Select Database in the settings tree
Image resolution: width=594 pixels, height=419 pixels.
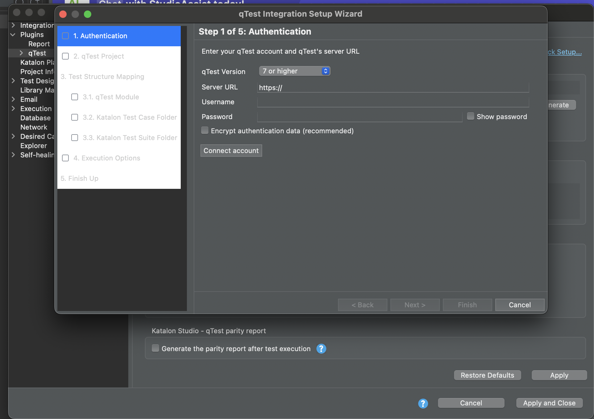pyautogui.click(x=35, y=118)
